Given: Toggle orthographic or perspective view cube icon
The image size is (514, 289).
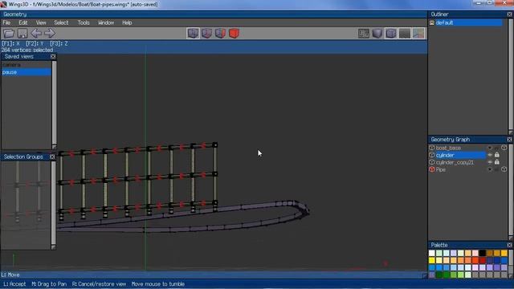Looking at the screenshot, I should pos(391,33).
